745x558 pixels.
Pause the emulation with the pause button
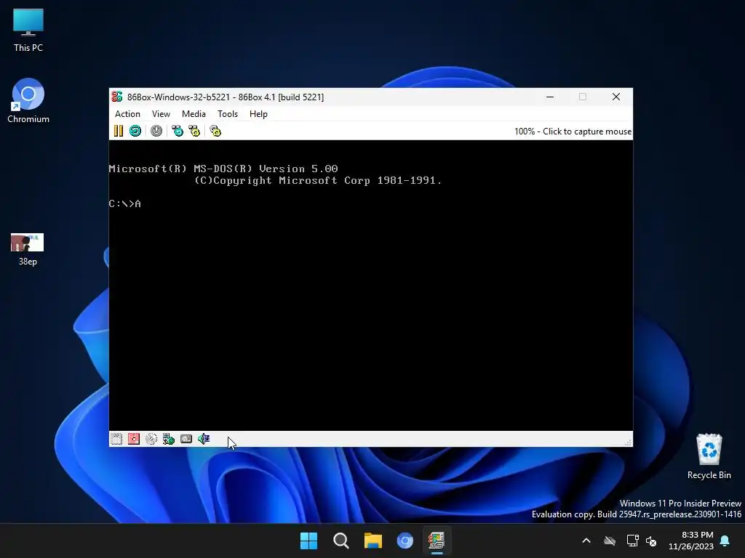pos(119,131)
